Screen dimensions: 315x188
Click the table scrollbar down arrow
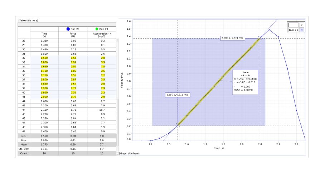pyautogui.click(x=117, y=154)
